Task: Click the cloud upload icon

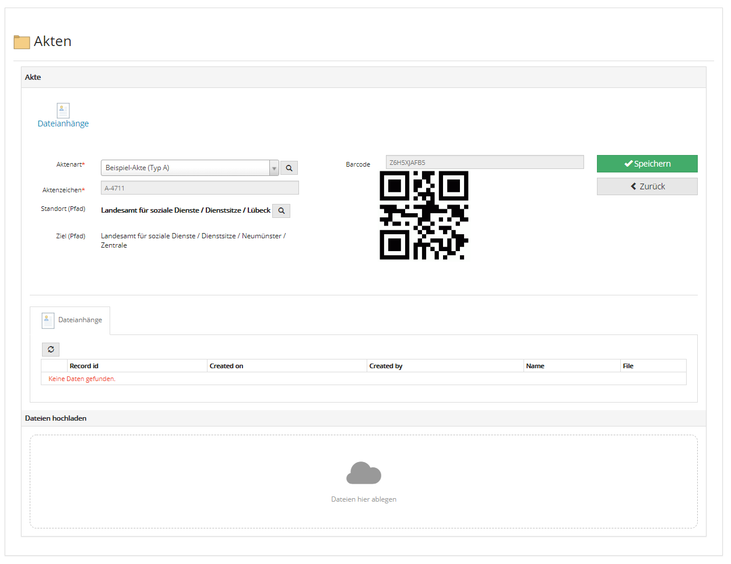Action: point(364,473)
